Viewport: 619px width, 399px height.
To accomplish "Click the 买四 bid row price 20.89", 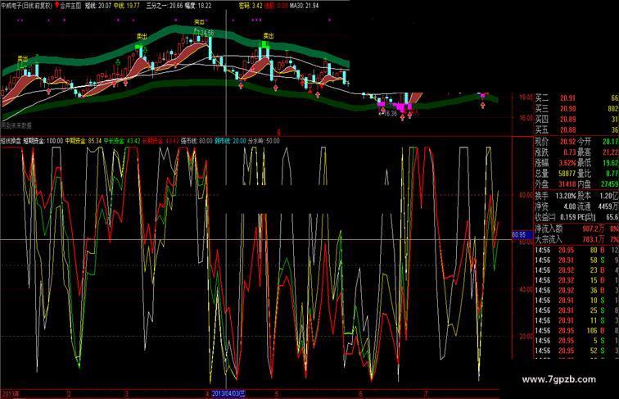I will tap(567, 120).
